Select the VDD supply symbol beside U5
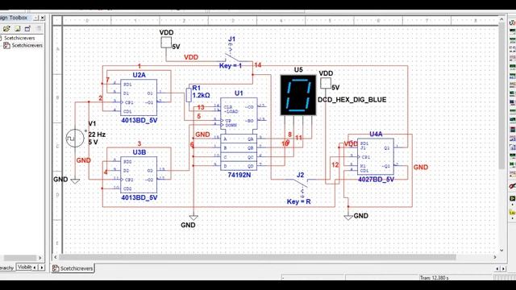Image resolution: width=516 pixels, height=290 pixels. tap(326, 83)
